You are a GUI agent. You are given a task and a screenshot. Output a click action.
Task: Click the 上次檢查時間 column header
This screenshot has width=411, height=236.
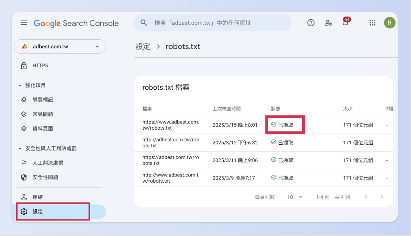point(226,109)
